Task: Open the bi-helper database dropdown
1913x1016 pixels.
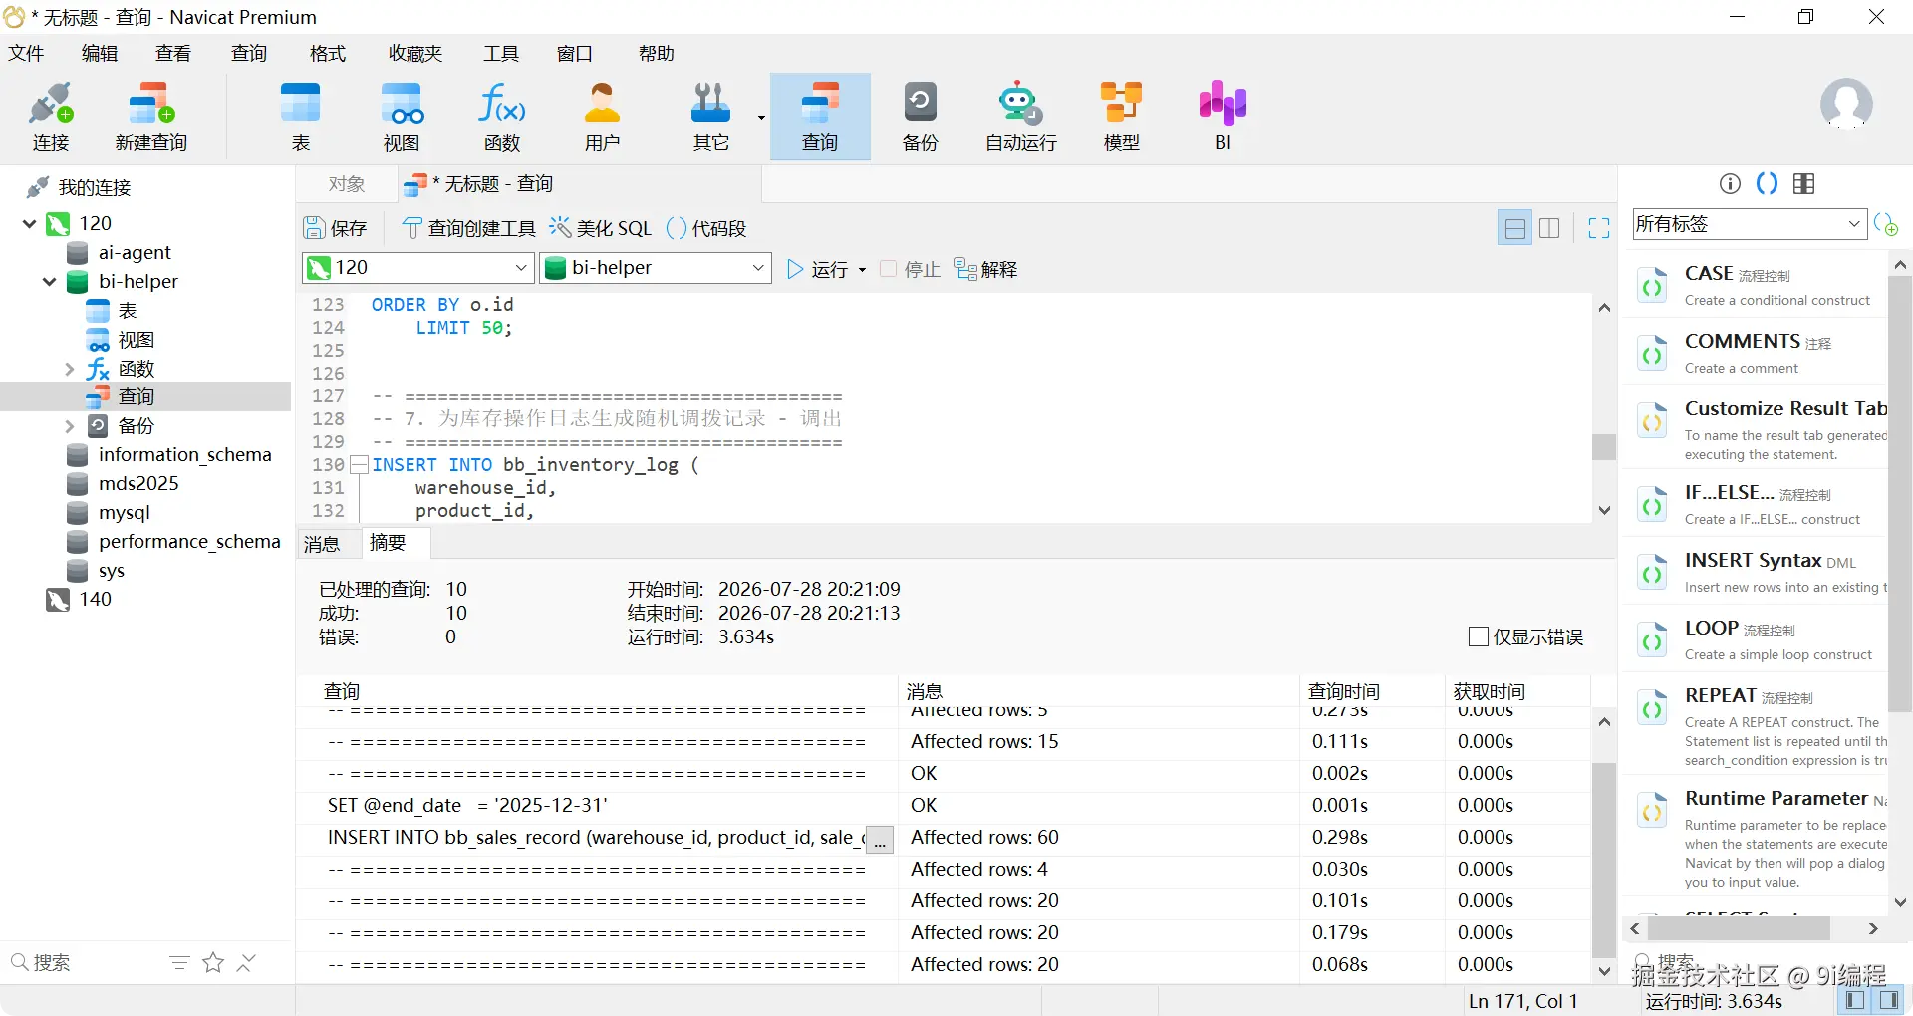Action: [757, 268]
